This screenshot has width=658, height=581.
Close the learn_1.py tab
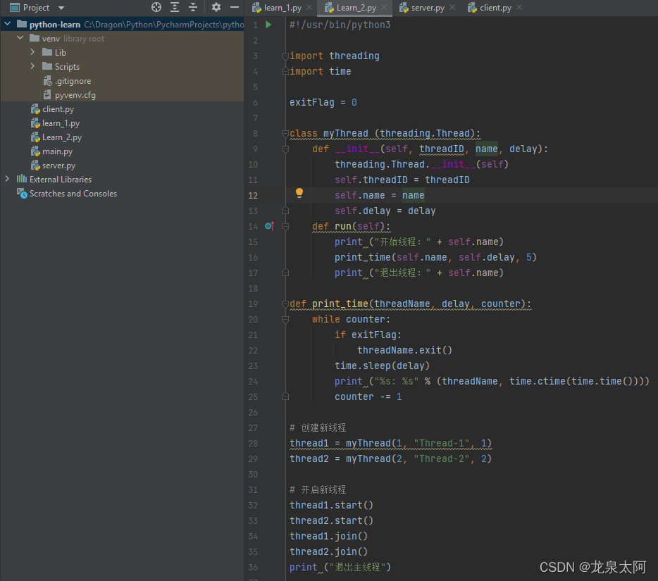pos(309,7)
